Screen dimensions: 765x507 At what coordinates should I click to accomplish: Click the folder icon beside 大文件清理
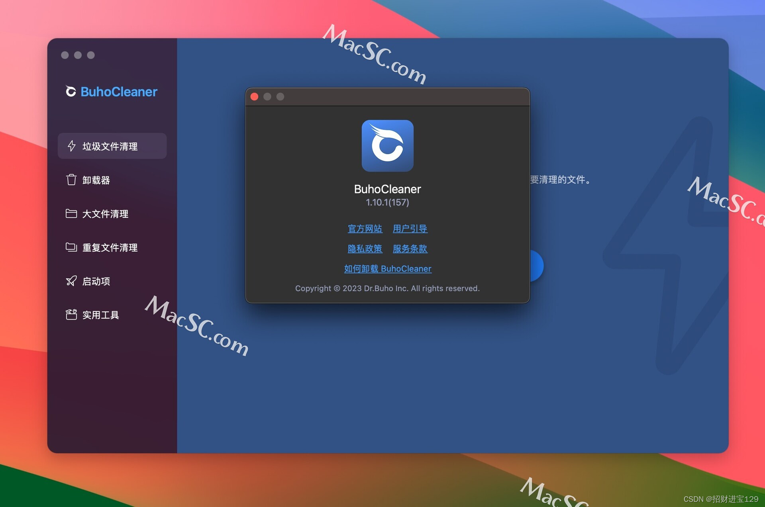click(x=71, y=213)
